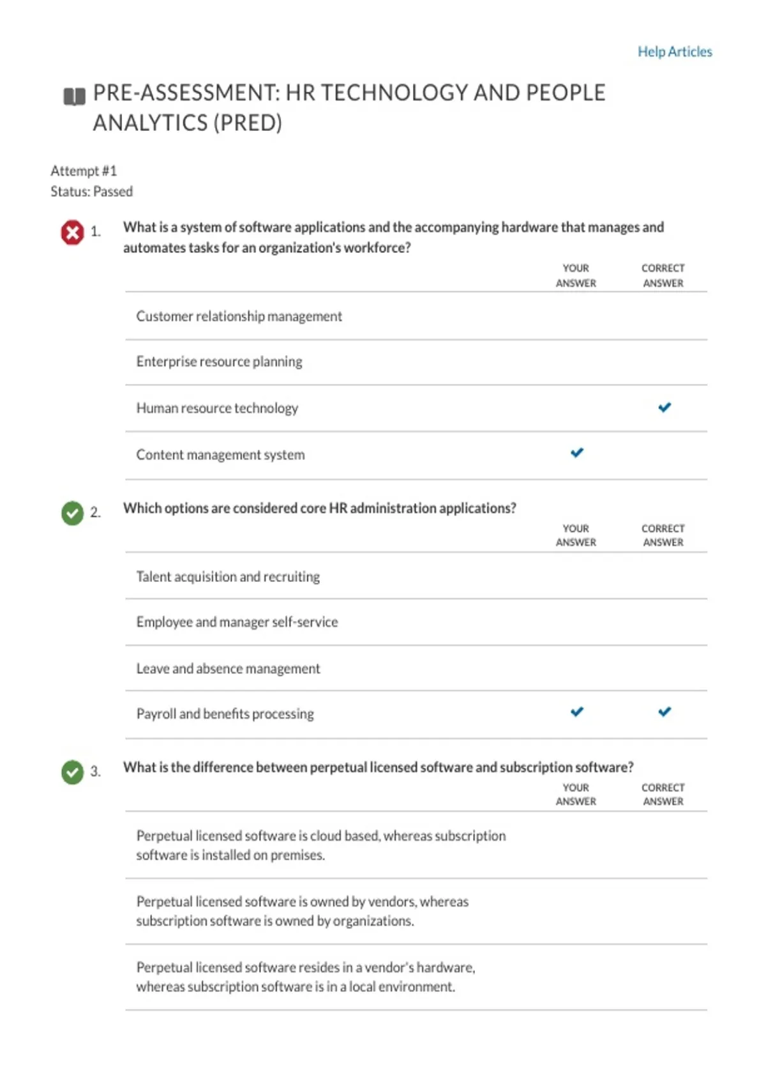Select the cloud based perpetual license answer
Viewport: 766px width, 1086px height.
(416, 845)
